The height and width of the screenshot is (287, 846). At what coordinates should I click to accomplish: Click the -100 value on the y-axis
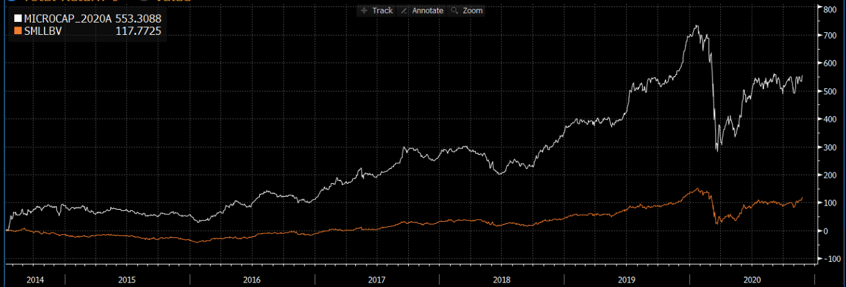829,259
